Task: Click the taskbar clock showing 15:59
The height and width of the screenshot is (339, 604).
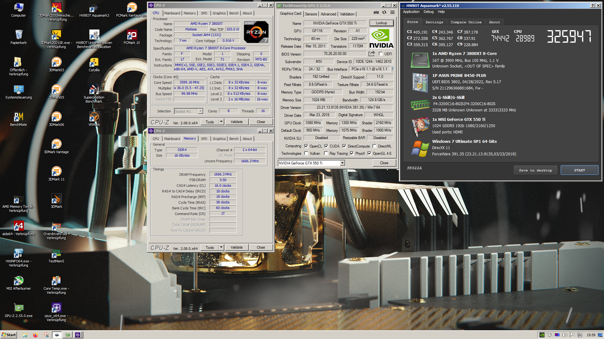Action: [591, 335]
